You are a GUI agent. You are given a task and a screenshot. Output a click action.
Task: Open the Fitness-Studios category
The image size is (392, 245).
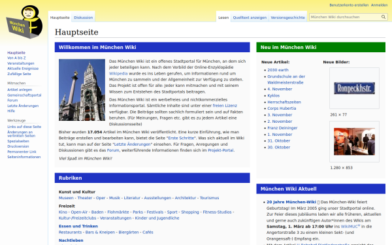[x=217, y=212]
